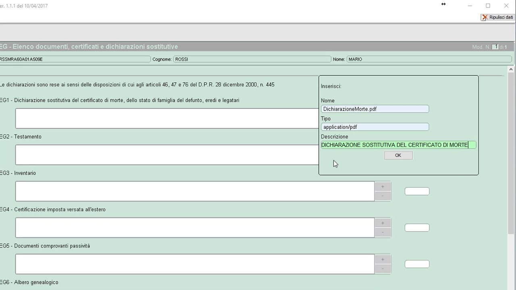Click the Cognome field ROSSI
Screen dimensions: 516x290
[x=252, y=59]
